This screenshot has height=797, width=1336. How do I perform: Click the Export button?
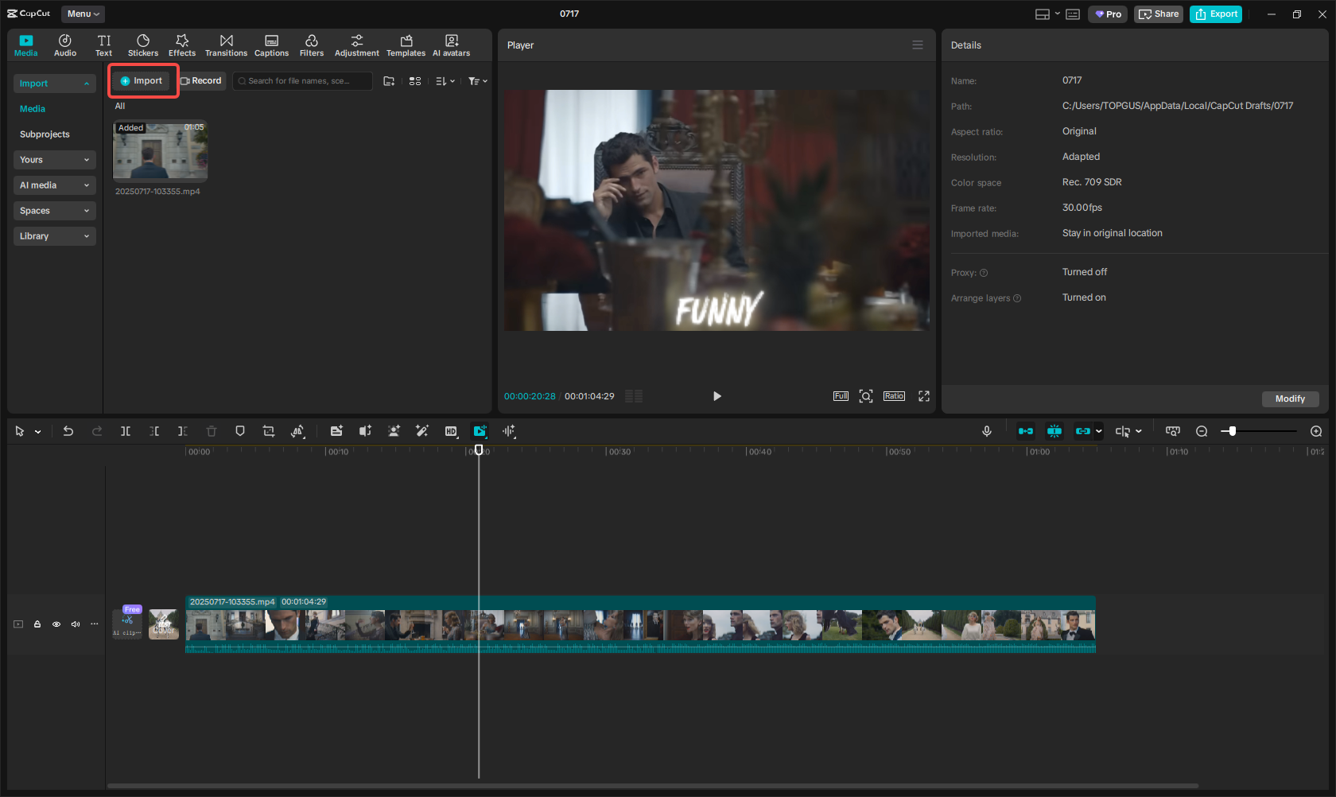[1215, 14]
